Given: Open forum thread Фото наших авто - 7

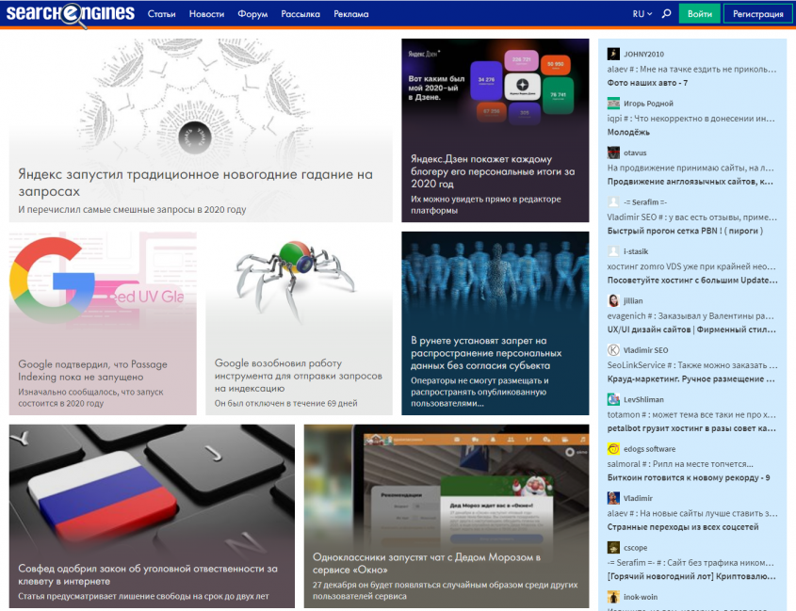Looking at the screenshot, I should click(x=648, y=82).
